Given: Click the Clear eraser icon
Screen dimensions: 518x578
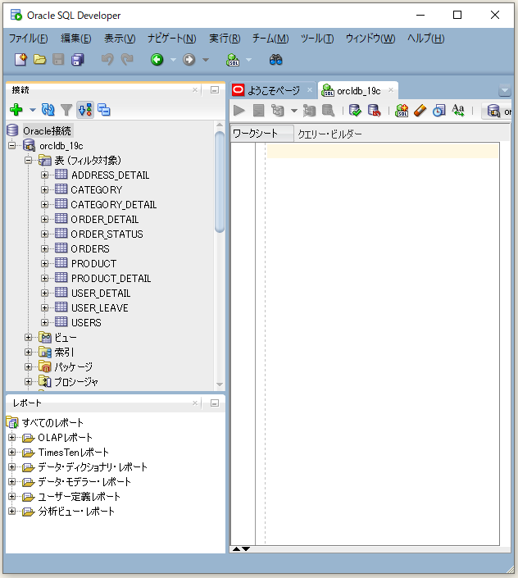Looking at the screenshot, I should (x=420, y=110).
